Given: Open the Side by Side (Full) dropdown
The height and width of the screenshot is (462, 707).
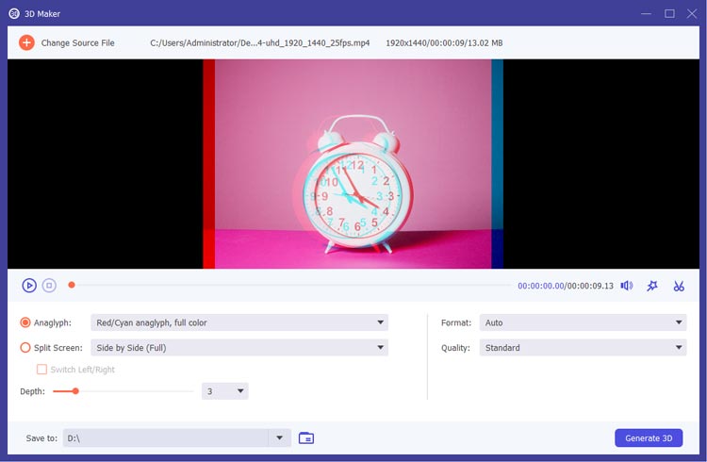Looking at the screenshot, I should (x=239, y=347).
